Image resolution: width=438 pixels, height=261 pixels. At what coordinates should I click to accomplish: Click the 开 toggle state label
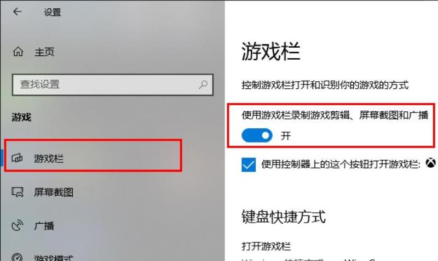click(285, 136)
